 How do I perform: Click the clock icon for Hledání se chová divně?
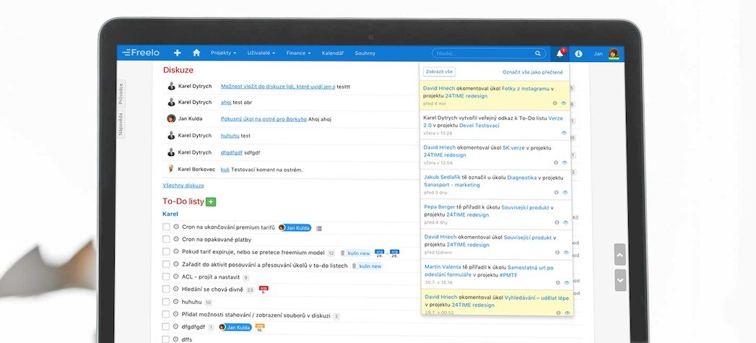click(176, 289)
